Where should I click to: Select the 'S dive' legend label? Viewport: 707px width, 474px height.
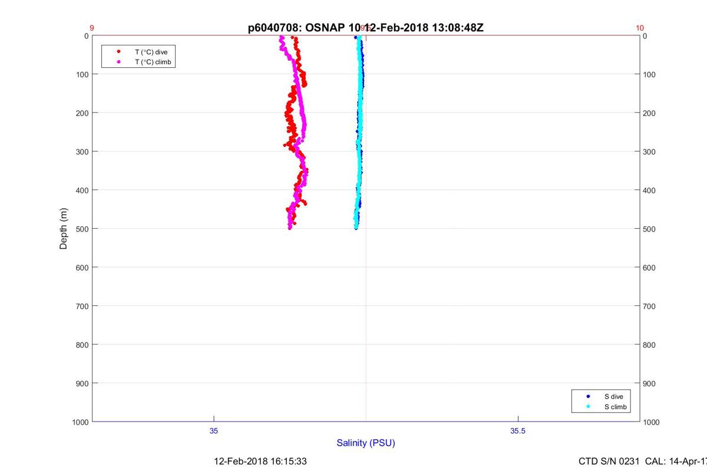(x=613, y=397)
